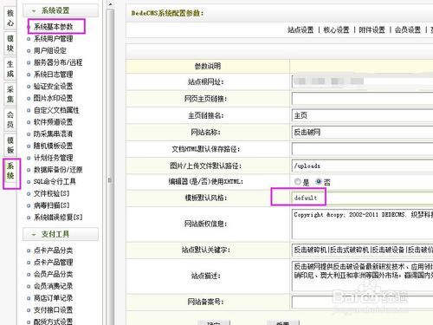Click the 站点默认关键字 field

[x=362, y=250]
